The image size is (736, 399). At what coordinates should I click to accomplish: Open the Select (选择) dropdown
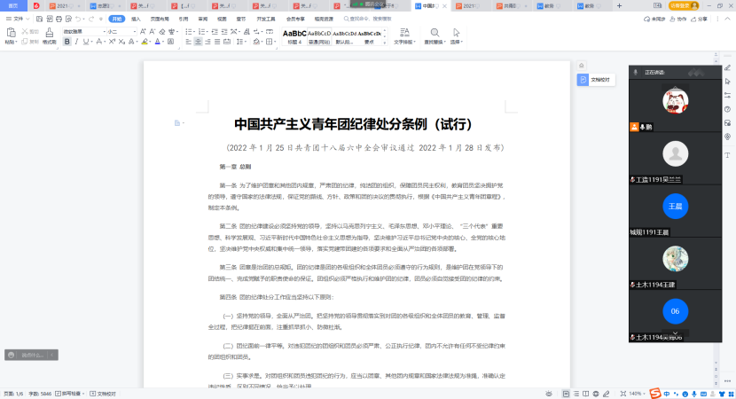coord(457,42)
